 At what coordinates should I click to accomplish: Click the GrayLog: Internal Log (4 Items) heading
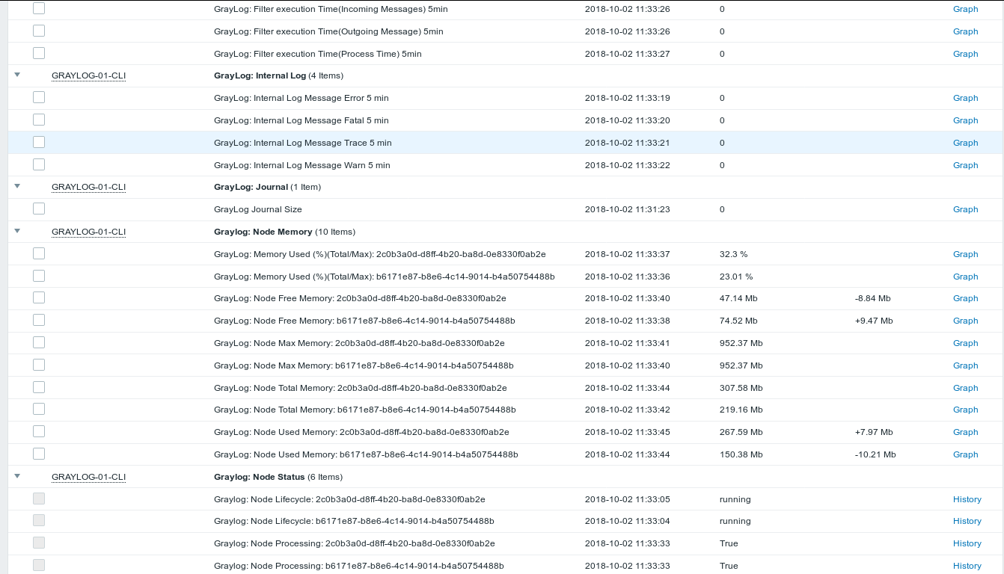click(x=278, y=75)
